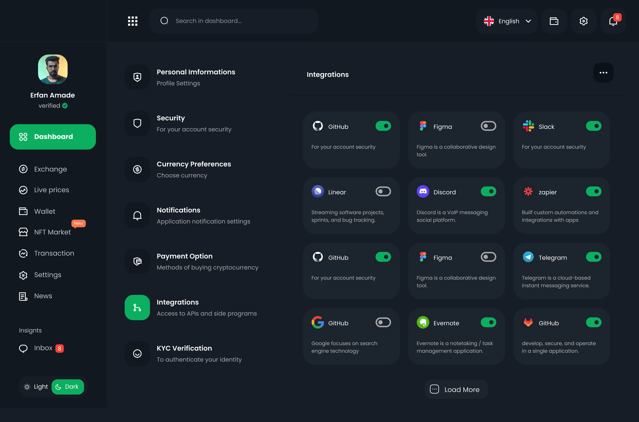The image size is (639, 422).
Task: Open KYC Verification section
Action: [x=183, y=353]
